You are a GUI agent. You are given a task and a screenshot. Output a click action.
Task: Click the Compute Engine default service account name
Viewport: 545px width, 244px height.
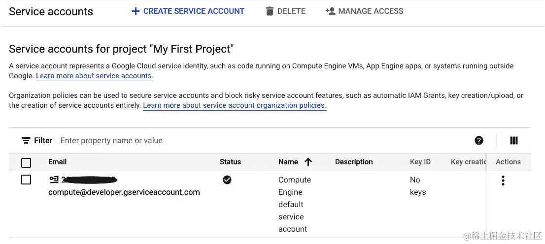coord(294,205)
